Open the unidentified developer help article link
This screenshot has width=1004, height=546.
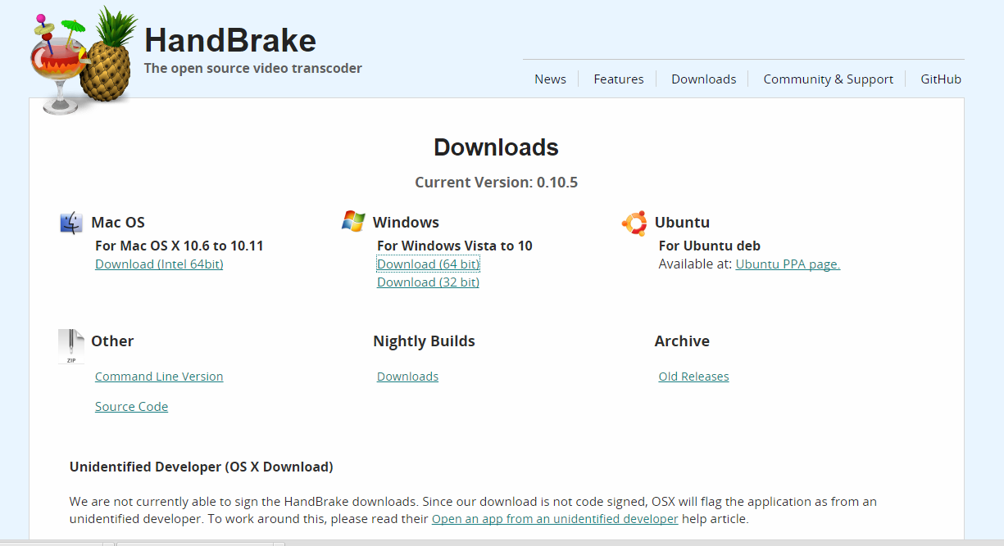pos(555,519)
